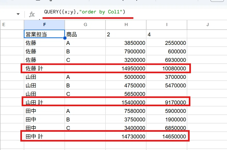Select cell with value 9170000
This screenshot has height=150, width=227.
point(167,102)
